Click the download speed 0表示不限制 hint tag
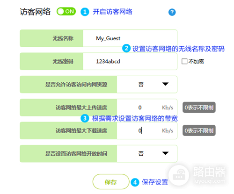The image size is (234, 194). coord(199,130)
